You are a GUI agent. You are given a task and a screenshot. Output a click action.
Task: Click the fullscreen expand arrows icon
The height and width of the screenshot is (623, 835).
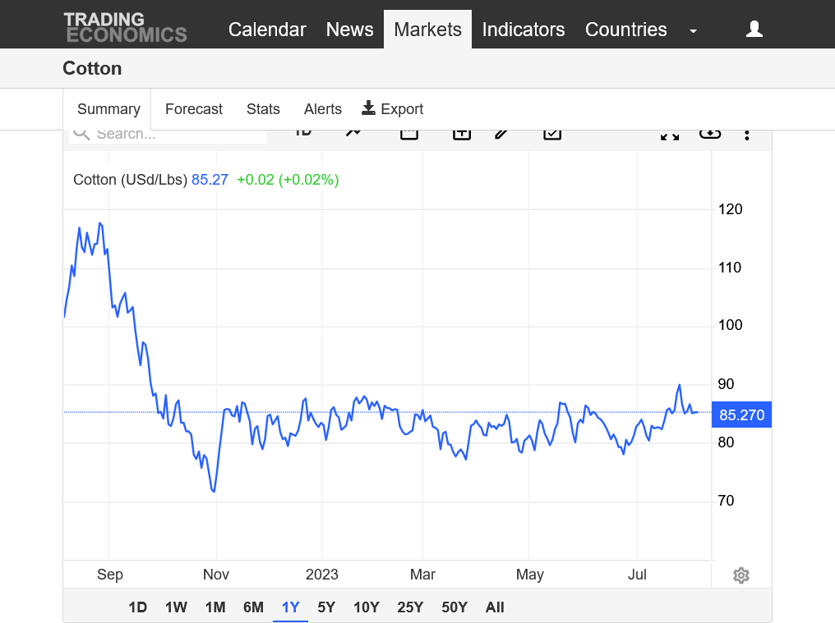click(x=670, y=135)
